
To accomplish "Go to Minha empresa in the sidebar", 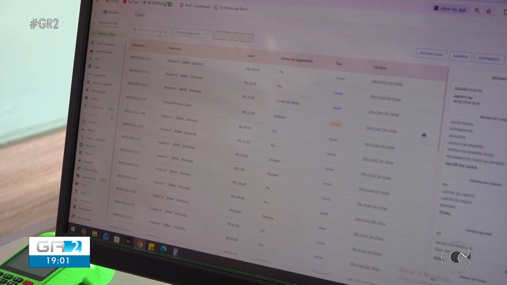I will coord(98,92).
